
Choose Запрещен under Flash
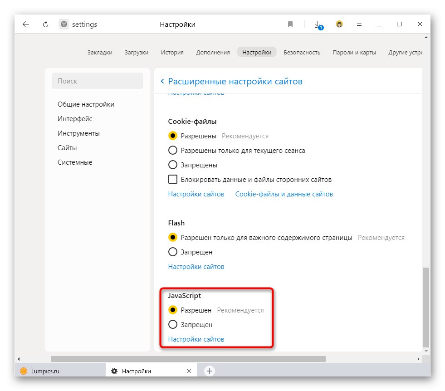[x=173, y=252]
